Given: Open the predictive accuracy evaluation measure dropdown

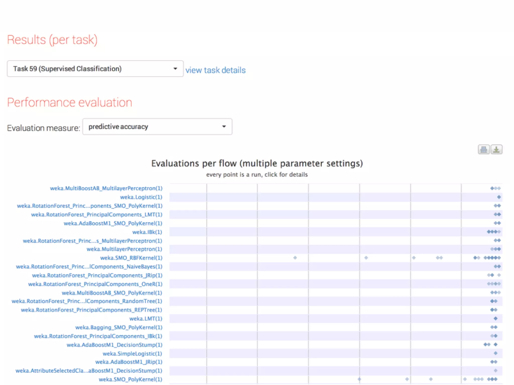Looking at the screenshot, I should pos(157,127).
